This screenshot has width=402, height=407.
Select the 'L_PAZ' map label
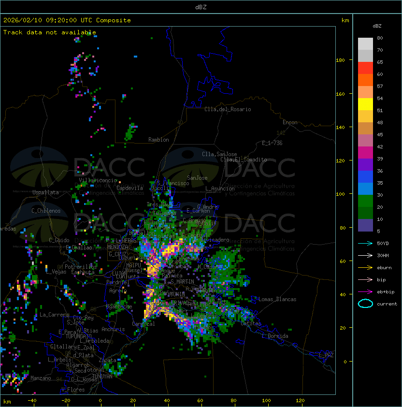coord(326,355)
